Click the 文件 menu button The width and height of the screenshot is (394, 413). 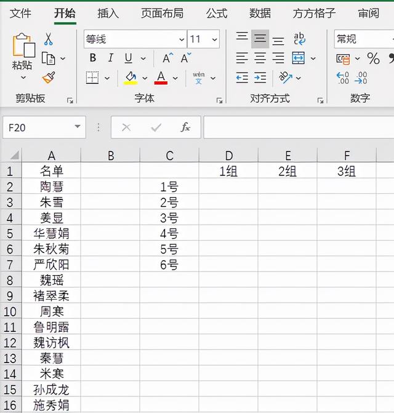(x=21, y=13)
